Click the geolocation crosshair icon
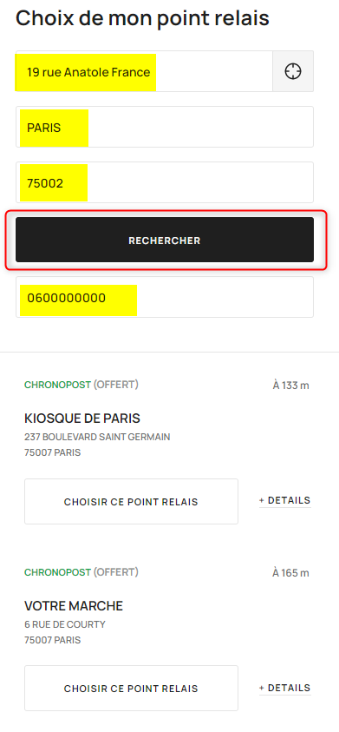The image size is (339, 732). [x=293, y=71]
